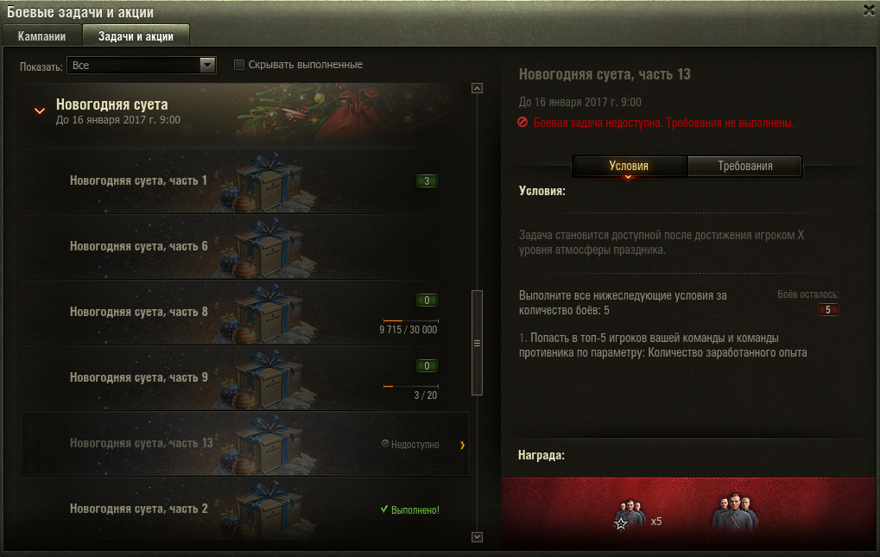
Task: Switch to the Требования tab
Action: (x=744, y=166)
